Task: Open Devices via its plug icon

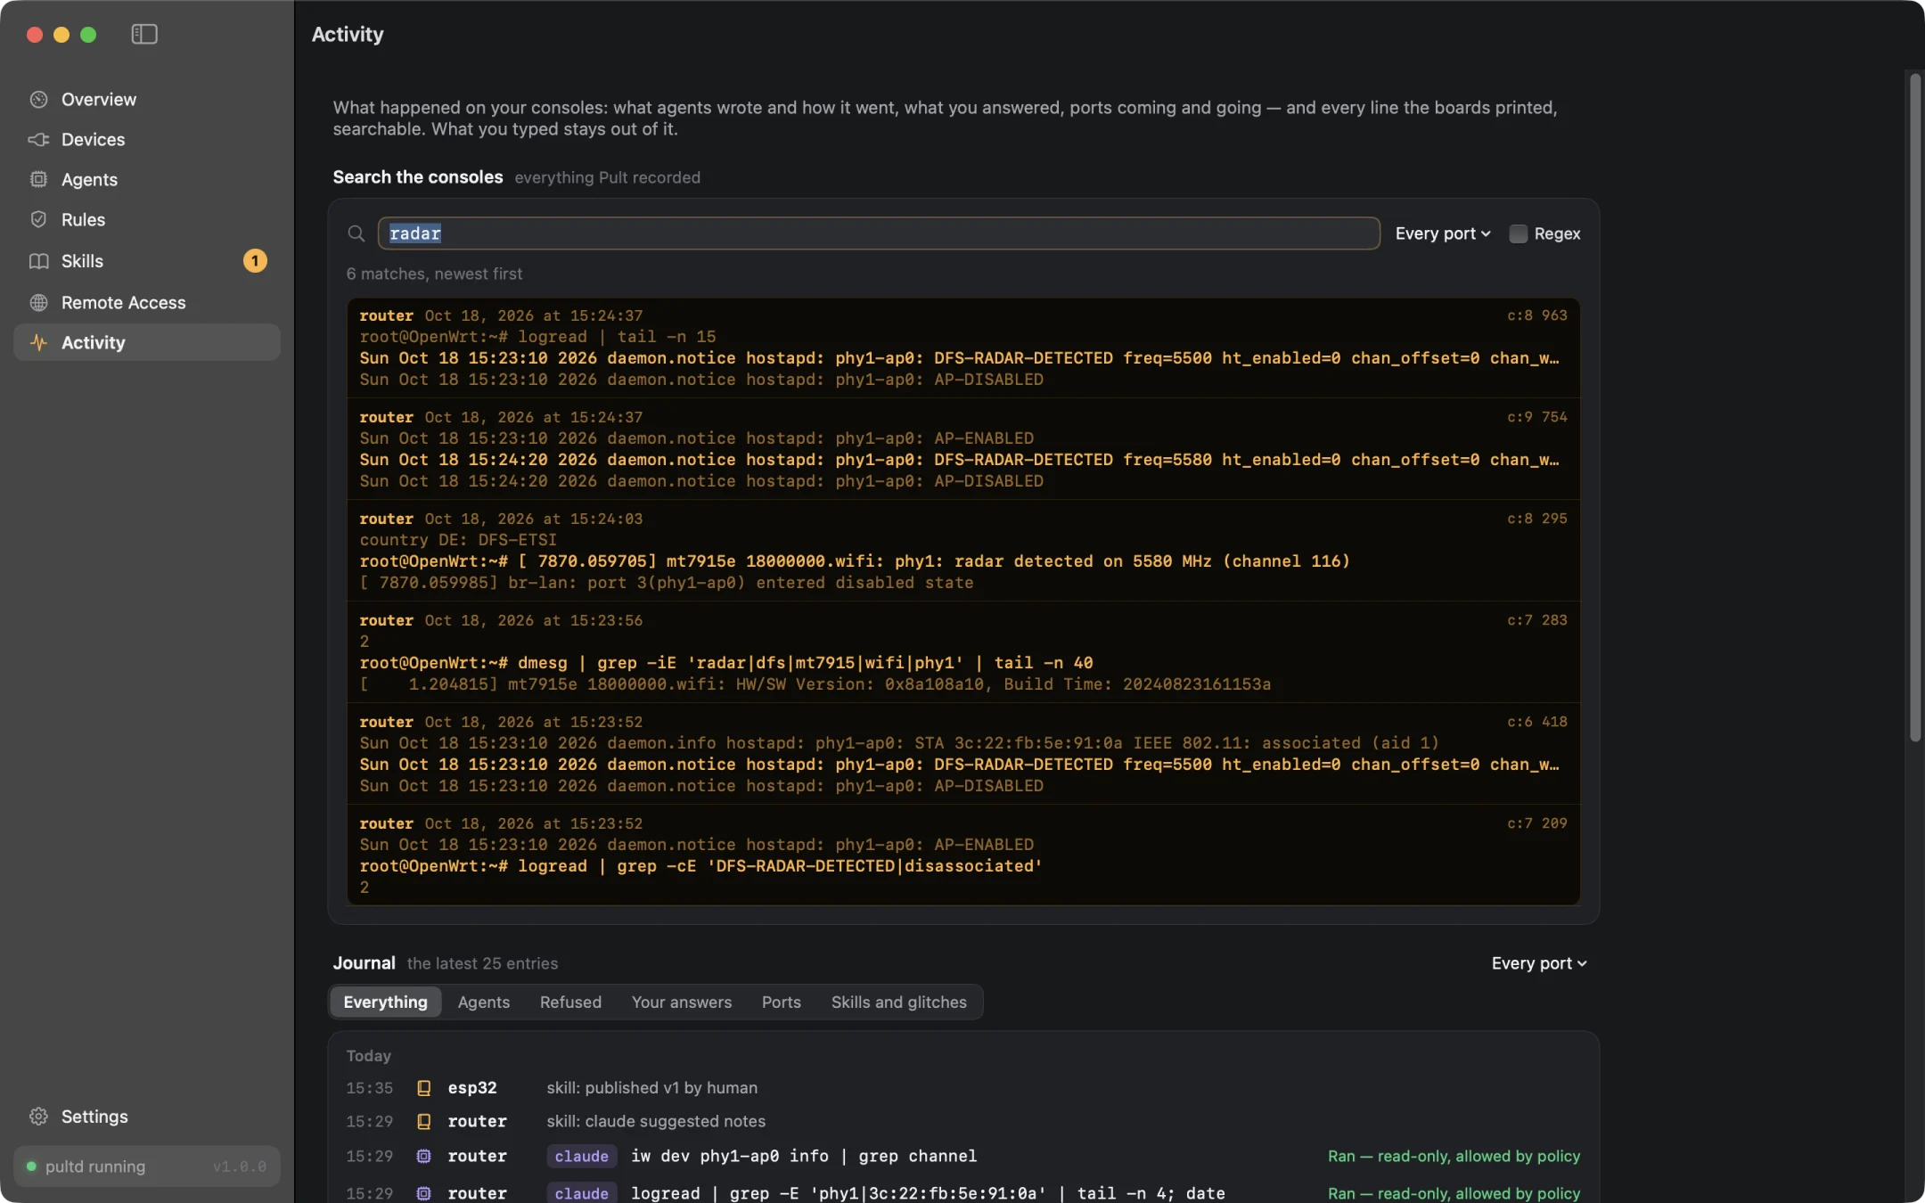Action: [x=38, y=139]
